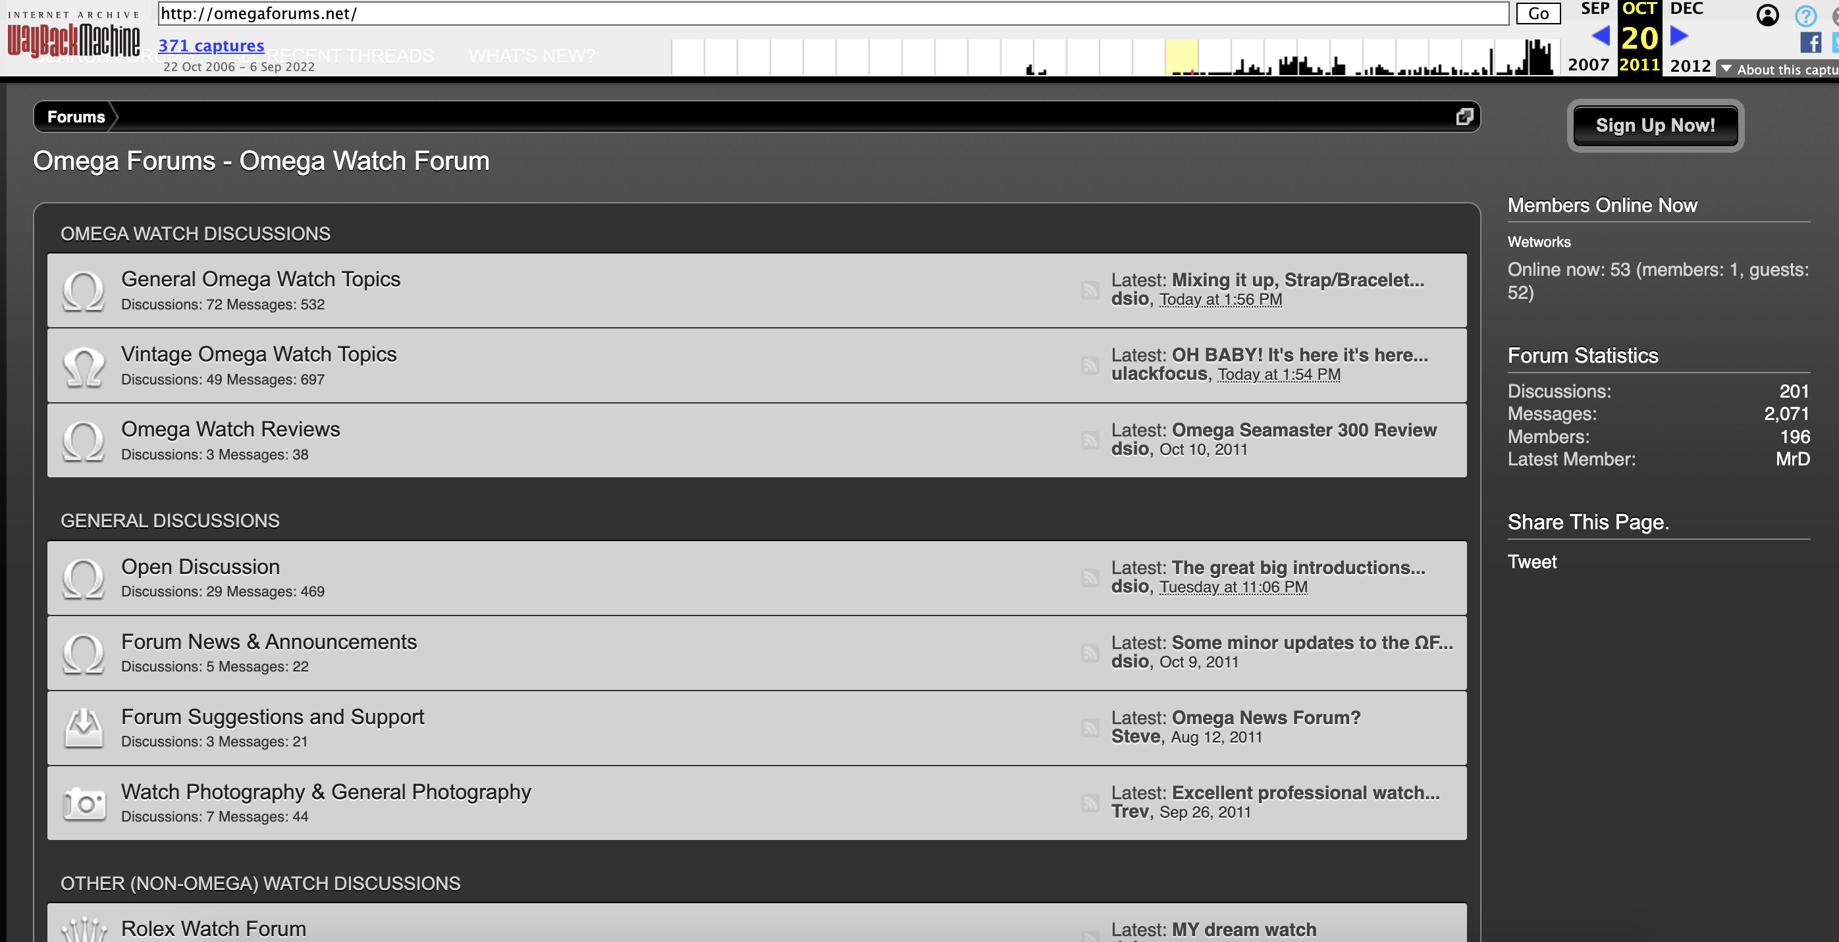This screenshot has height=942, width=1839.
Task: Open Wayback Machine help question mark icon
Action: click(x=1805, y=15)
